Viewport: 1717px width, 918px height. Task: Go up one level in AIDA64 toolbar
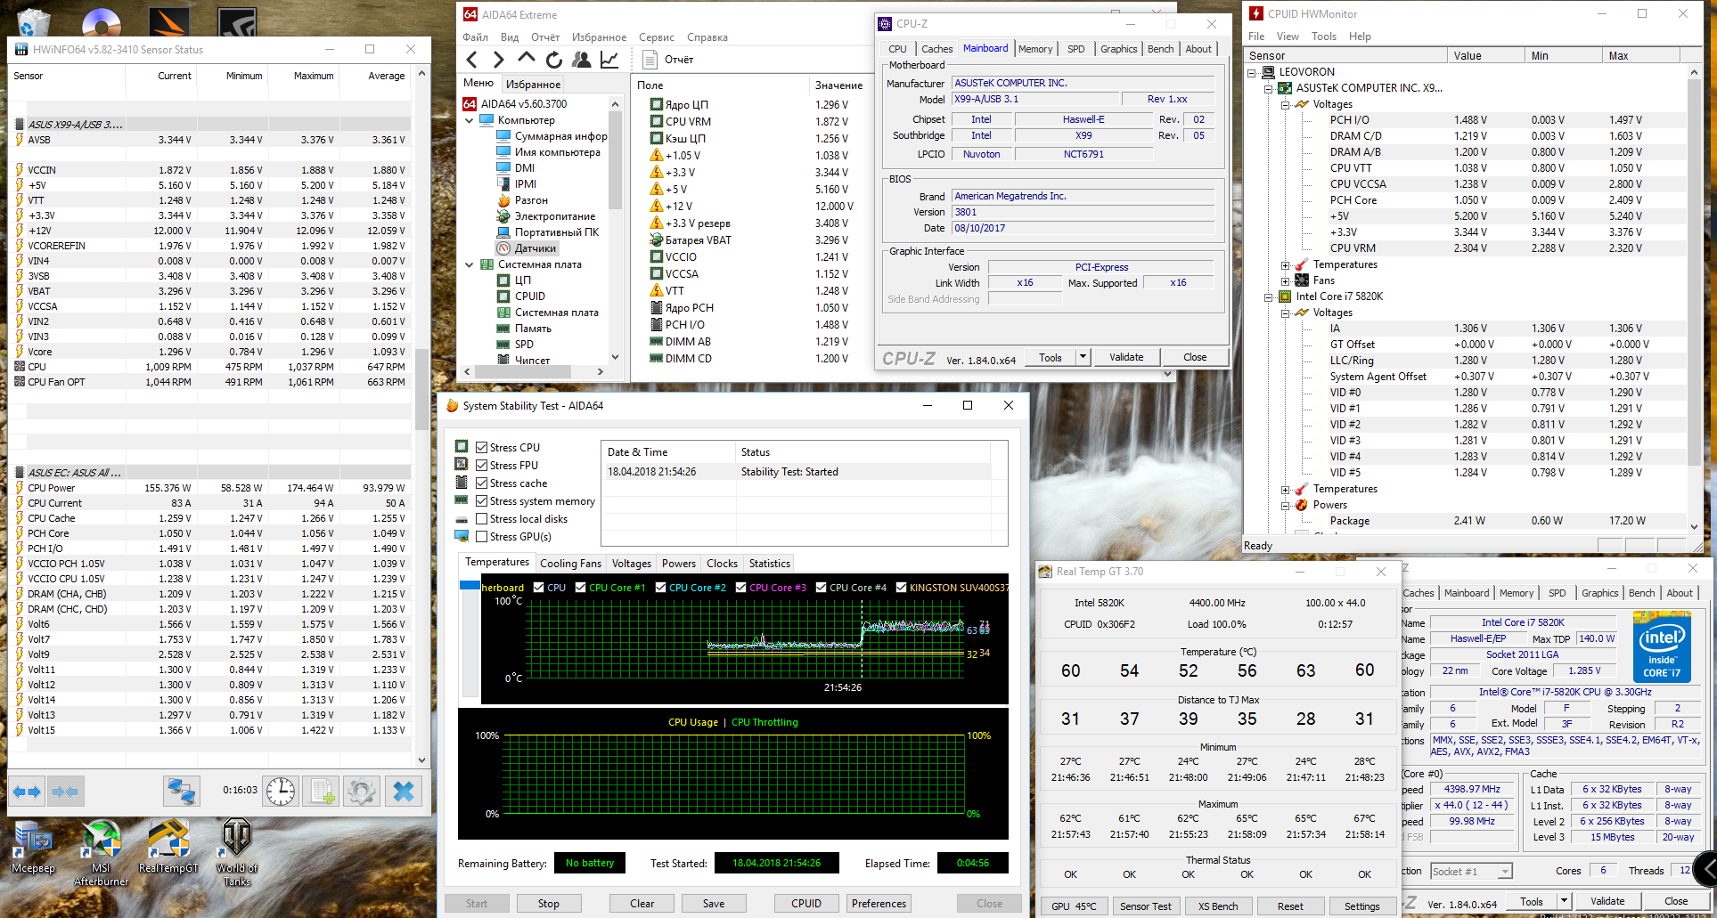pos(527,59)
